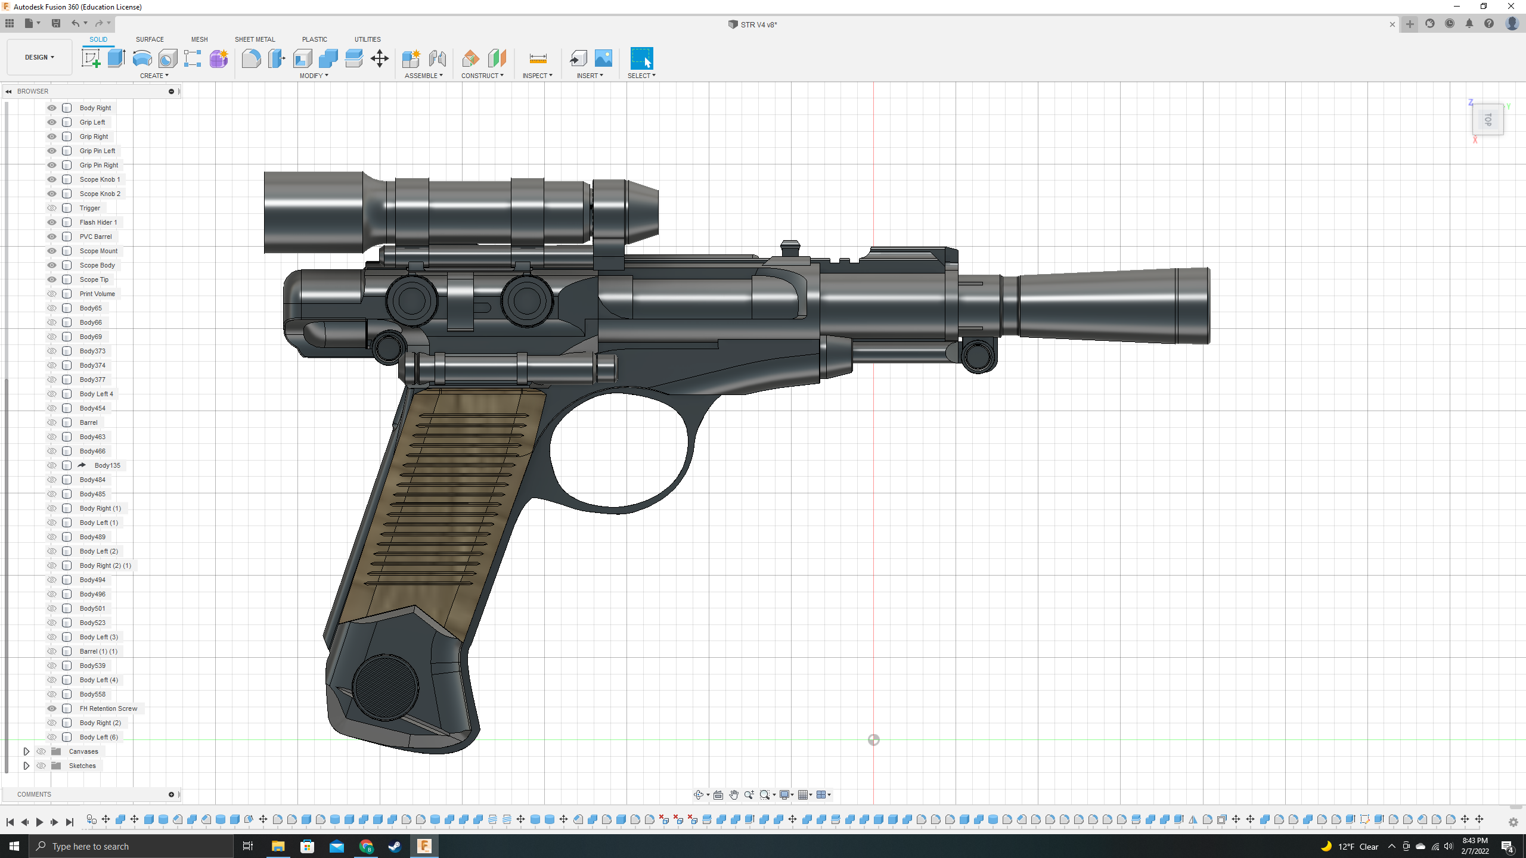Image resolution: width=1526 pixels, height=858 pixels.
Task: Open the CONSTRUCT dropdown menu
Action: 482,76
